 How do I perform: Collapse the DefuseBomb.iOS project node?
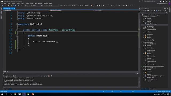point(142,42)
